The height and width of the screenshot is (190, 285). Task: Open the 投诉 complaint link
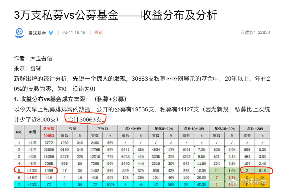coord(98,33)
